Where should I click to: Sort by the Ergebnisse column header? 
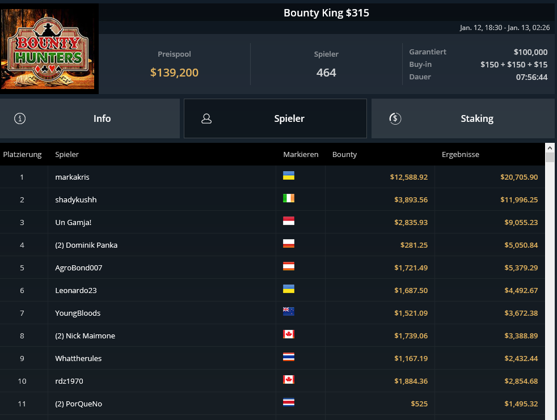point(461,154)
